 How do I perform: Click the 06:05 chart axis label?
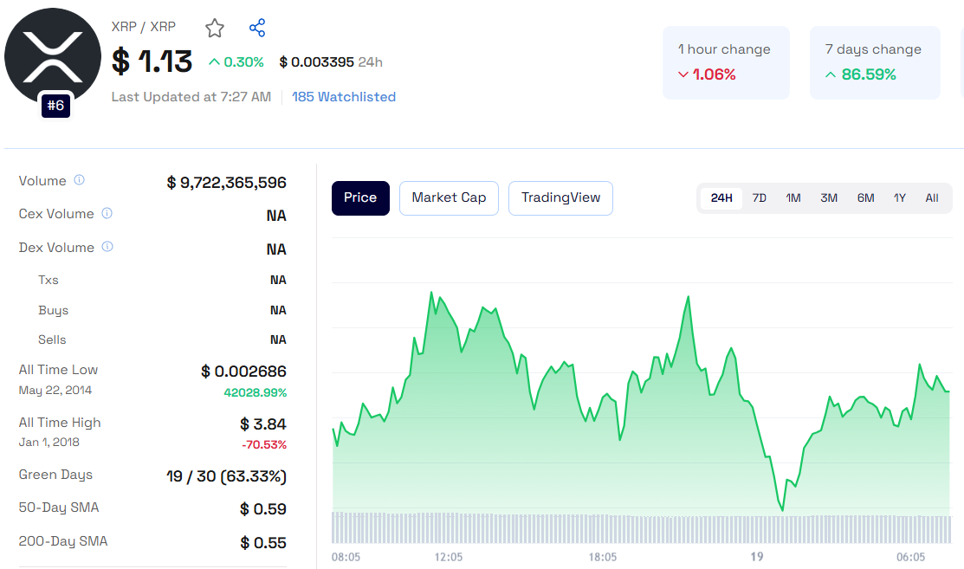pyautogui.click(x=910, y=558)
